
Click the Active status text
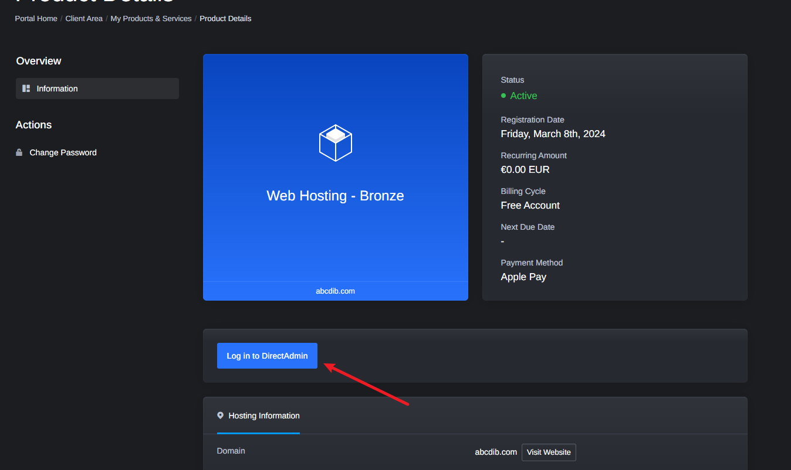(x=523, y=96)
